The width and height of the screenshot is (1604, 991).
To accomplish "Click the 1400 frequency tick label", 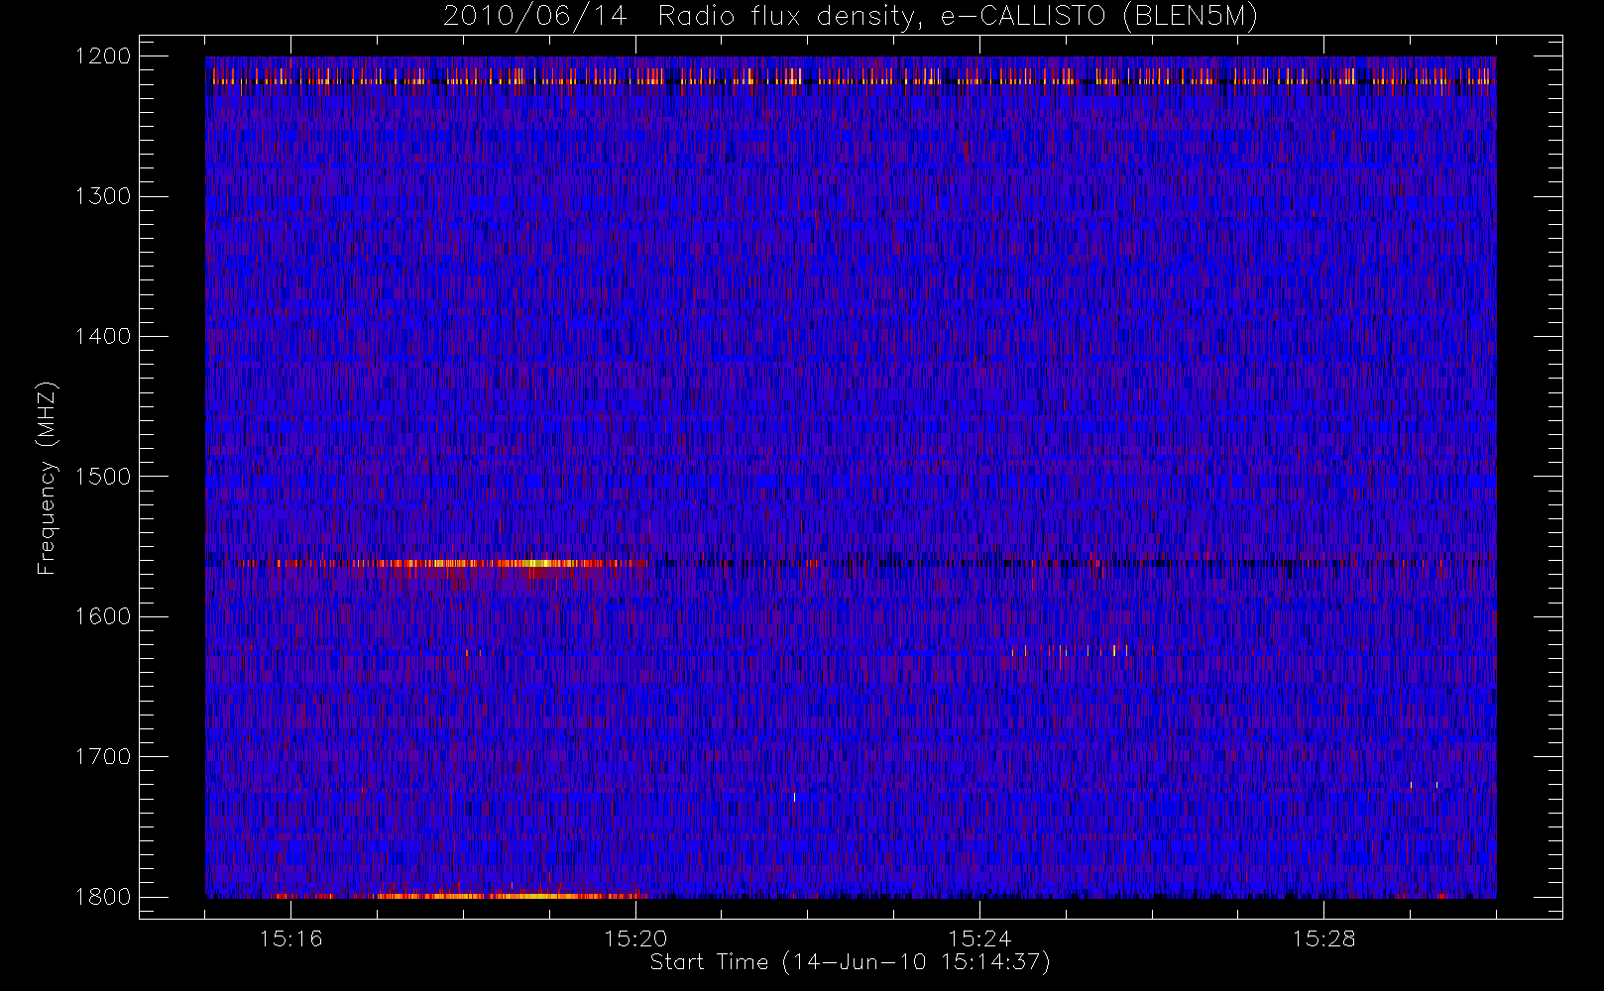I will click(103, 336).
